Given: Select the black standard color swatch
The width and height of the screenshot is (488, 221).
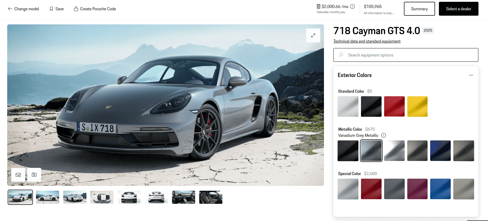Looking at the screenshot, I should click(x=371, y=107).
